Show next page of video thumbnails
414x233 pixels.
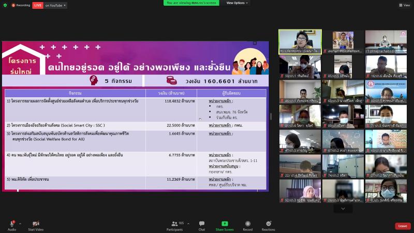pyautogui.click(x=343, y=209)
